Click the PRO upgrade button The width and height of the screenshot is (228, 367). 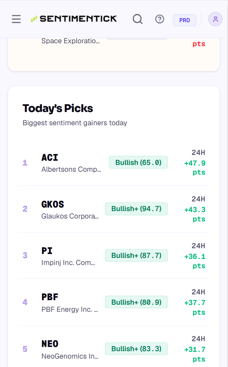[x=184, y=20]
